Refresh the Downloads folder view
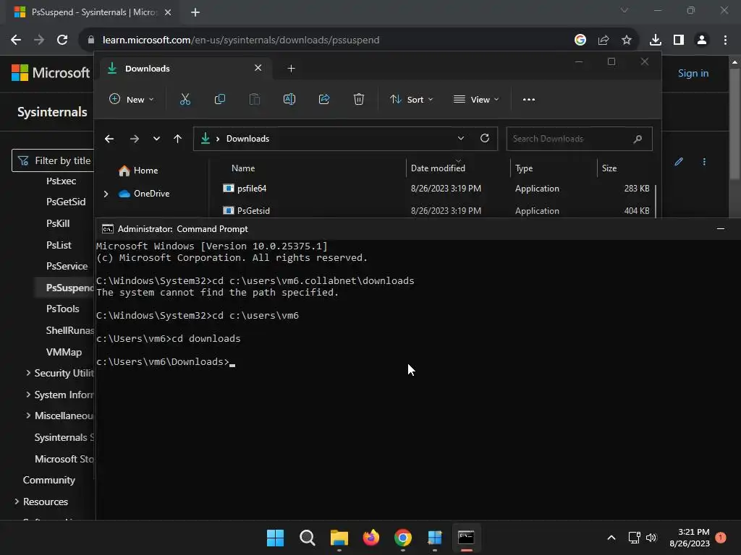 point(484,138)
